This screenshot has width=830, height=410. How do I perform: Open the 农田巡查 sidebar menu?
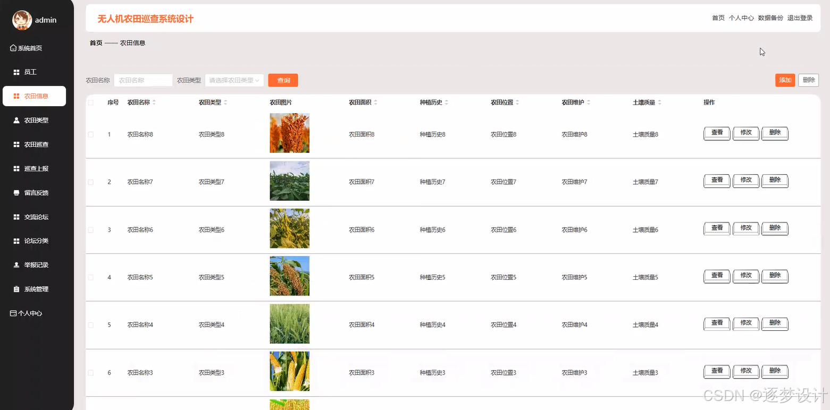tap(36, 144)
